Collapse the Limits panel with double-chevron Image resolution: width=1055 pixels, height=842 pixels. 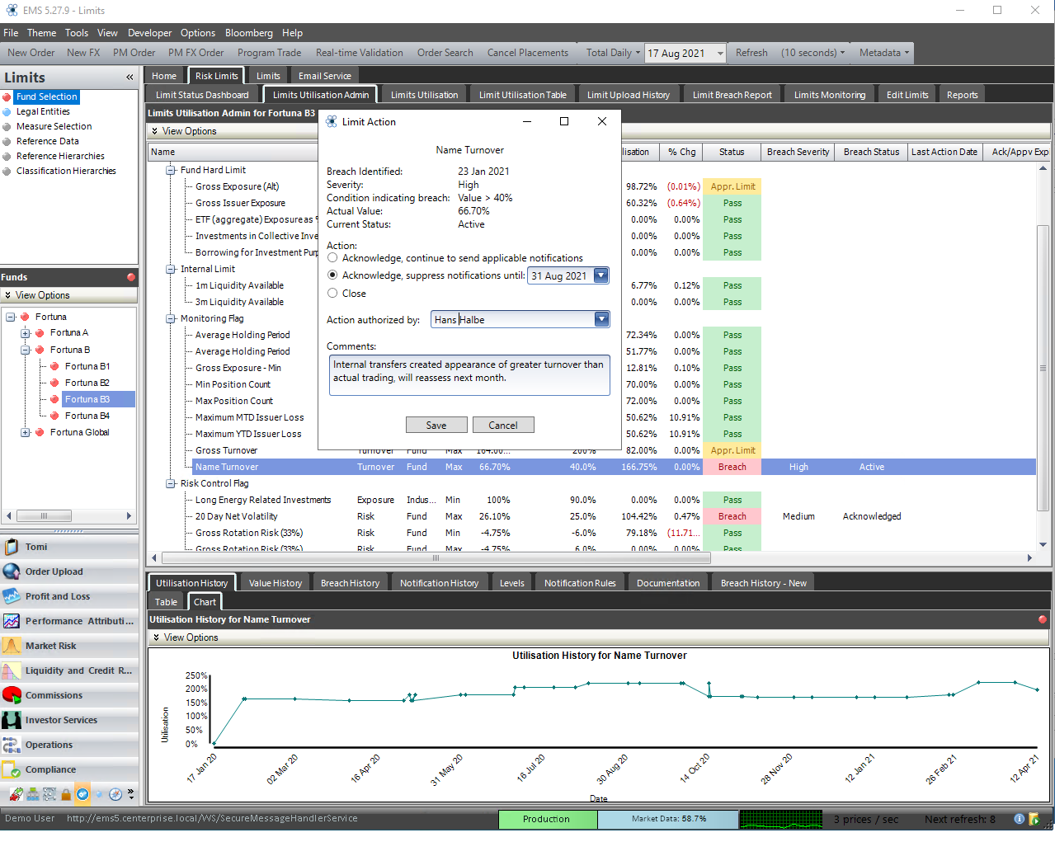click(x=130, y=78)
